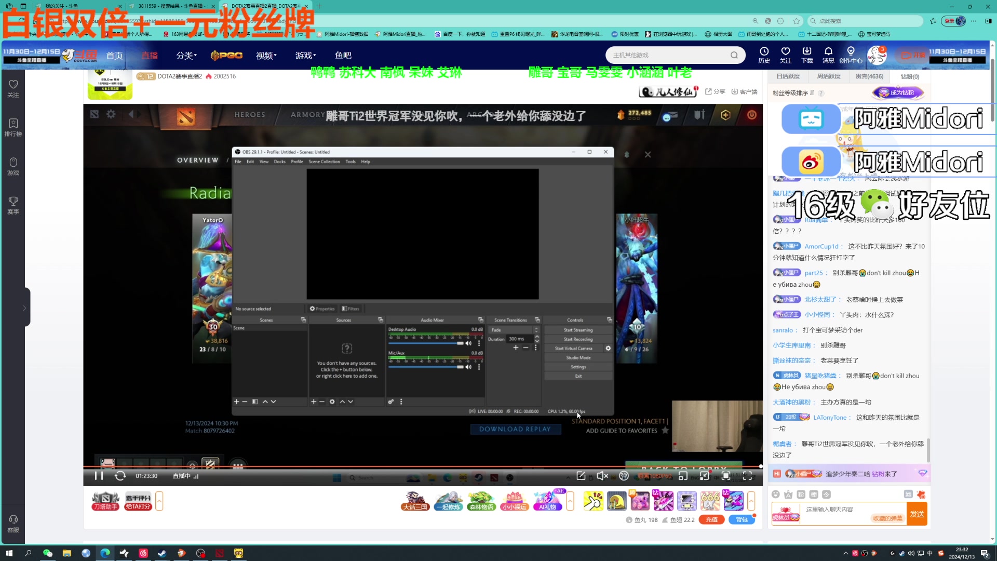This screenshot has height=561, width=997.
Task: Open 下载 download icon in header
Action: coord(807,55)
